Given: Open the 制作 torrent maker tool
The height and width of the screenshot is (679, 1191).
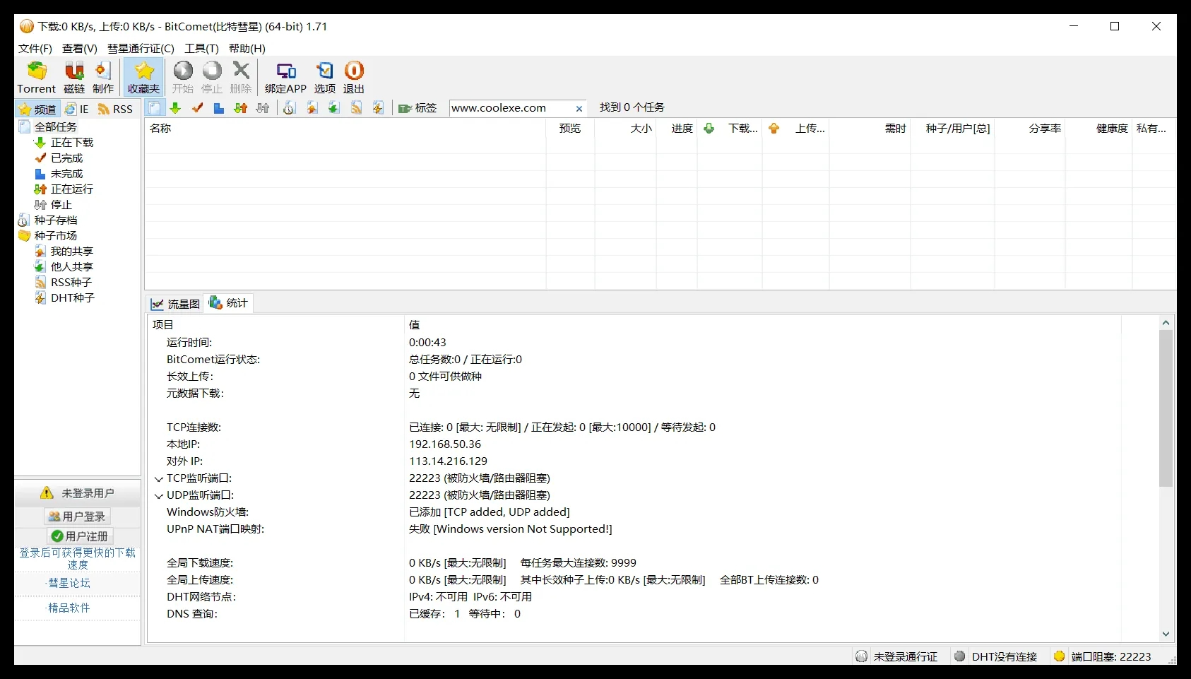Looking at the screenshot, I should point(103,77).
